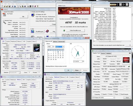Click the green globe icon beside Online ResultBrowser
Screen dimensions: 133x106
click(x=64, y=31)
